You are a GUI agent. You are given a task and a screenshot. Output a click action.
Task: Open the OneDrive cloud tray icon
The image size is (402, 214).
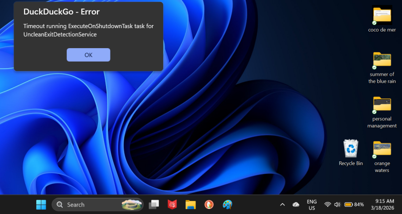(x=296, y=204)
